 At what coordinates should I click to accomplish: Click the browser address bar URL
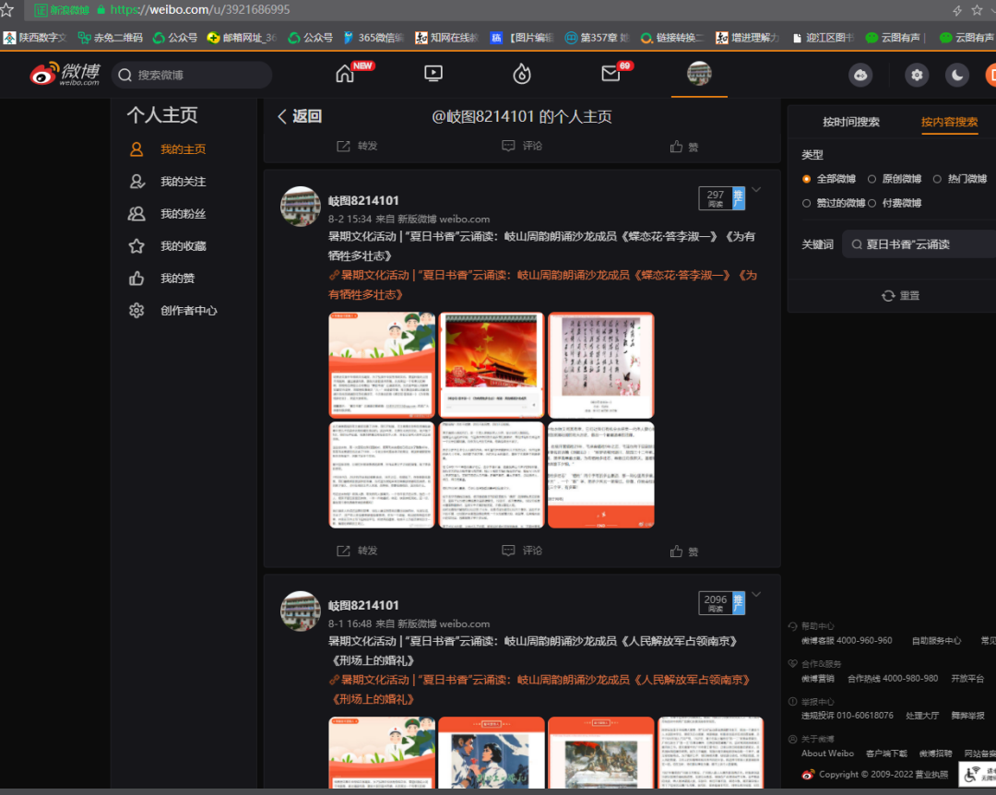click(200, 9)
